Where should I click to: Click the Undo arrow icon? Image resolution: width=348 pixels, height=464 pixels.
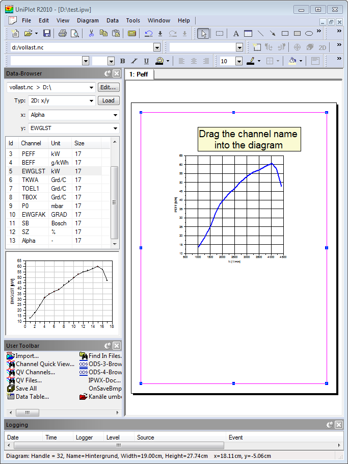148,34
